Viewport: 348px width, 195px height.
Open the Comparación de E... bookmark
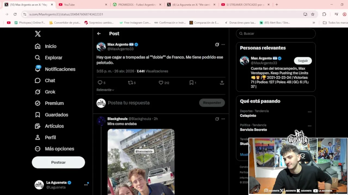204,23
